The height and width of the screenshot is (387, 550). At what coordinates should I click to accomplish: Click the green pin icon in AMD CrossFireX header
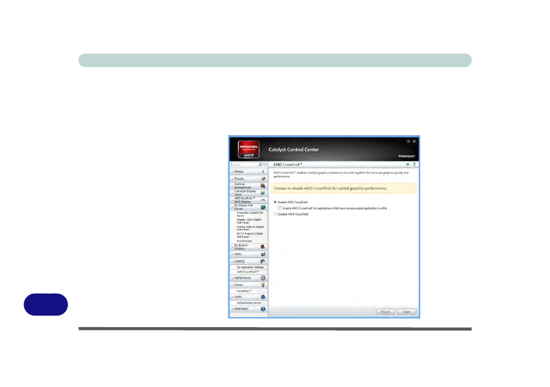point(408,164)
